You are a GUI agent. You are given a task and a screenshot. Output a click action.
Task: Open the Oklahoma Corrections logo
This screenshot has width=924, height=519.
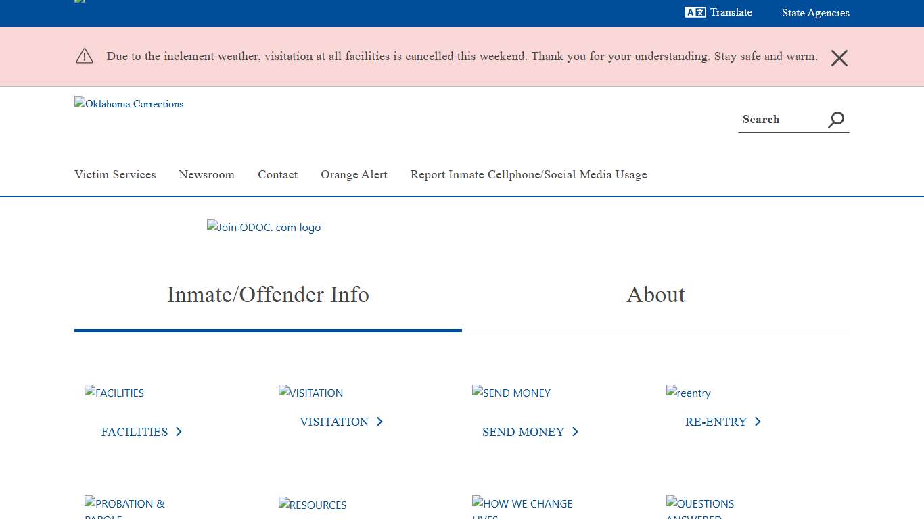pos(129,104)
